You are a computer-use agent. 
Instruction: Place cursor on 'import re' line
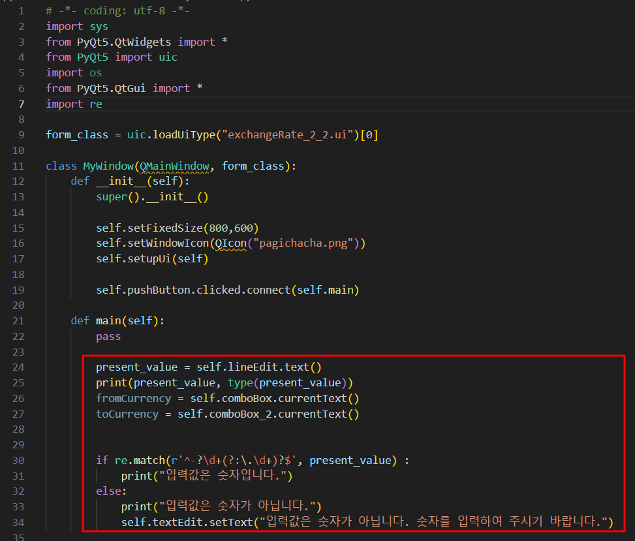click(74, 104)
